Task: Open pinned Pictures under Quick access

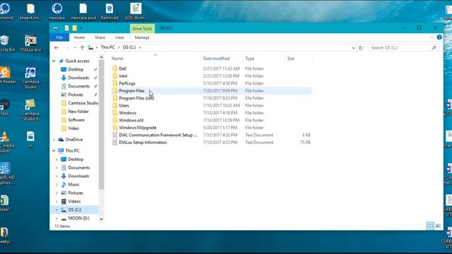Action: 76,95
